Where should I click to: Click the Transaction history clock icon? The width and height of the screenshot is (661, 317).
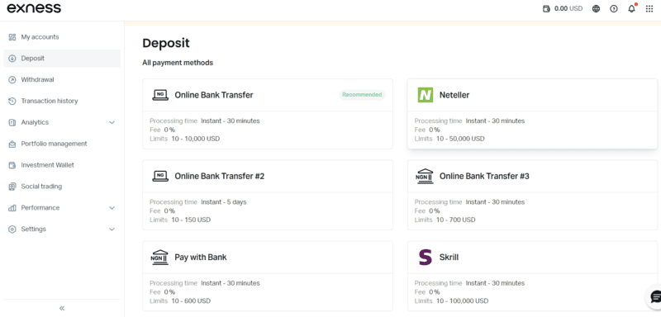coord(12,101)
